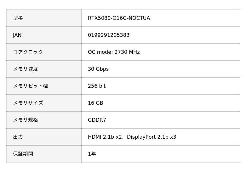Click the コアクロック row label
Viewport: 252px width, 172px height.
click(28, 52)
